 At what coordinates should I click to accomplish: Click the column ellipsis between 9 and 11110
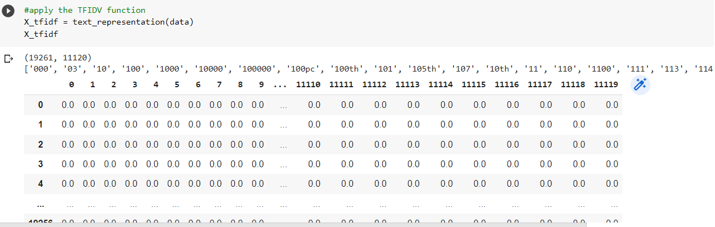[280, 85]
